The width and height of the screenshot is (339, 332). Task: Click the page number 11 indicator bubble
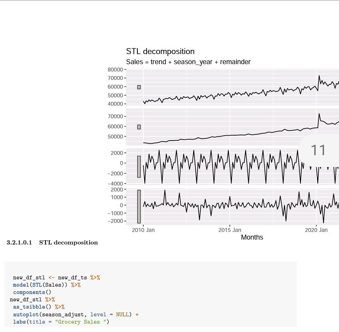pos(318,150)
